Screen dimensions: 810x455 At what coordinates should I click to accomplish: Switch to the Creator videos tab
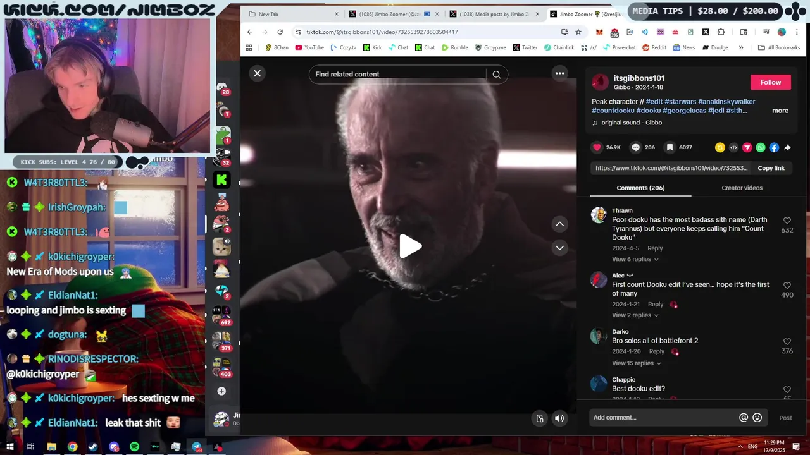742,188
